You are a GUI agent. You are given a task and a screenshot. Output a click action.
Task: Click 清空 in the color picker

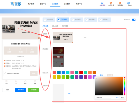tap(117, 97)
